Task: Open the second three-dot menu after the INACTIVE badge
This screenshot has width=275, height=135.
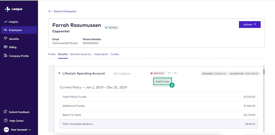Action: tap(175, 73)
